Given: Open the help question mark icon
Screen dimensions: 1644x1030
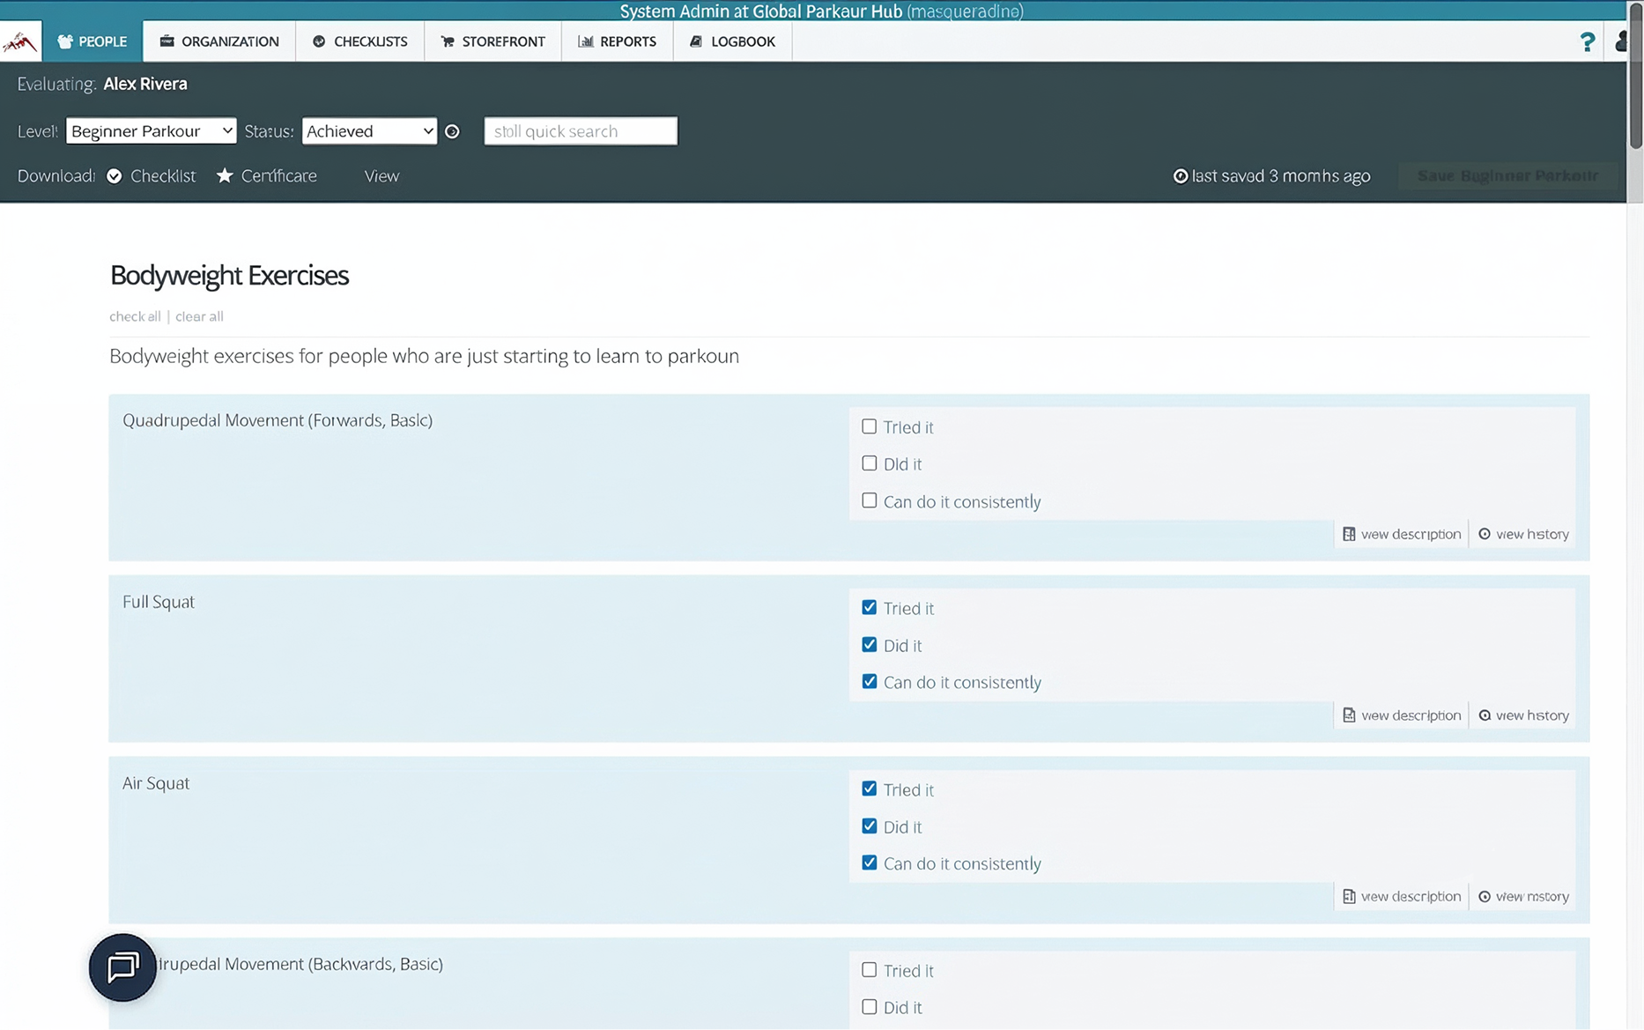Looking at the screenshot, I should click(x=1587, y=41).
